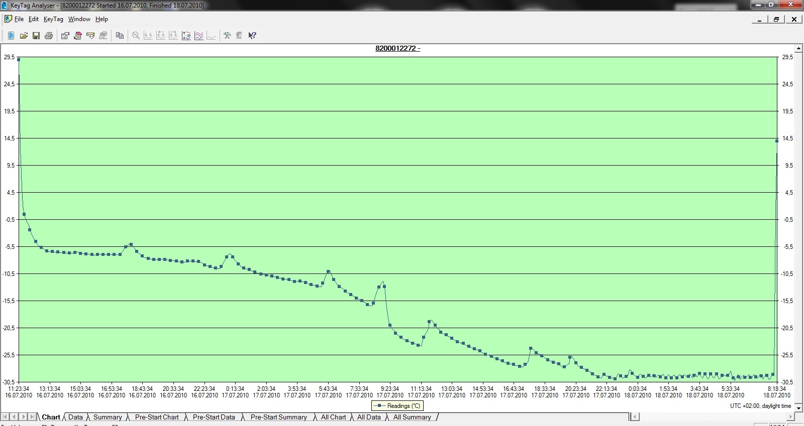Click the final data point near 14.5
The image size is (804, 426).
tap(777, 141)
